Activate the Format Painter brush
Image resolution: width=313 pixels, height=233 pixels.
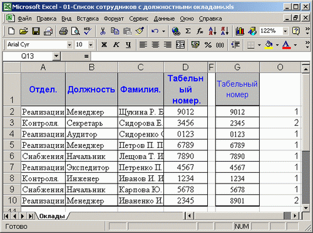[140, 31]
